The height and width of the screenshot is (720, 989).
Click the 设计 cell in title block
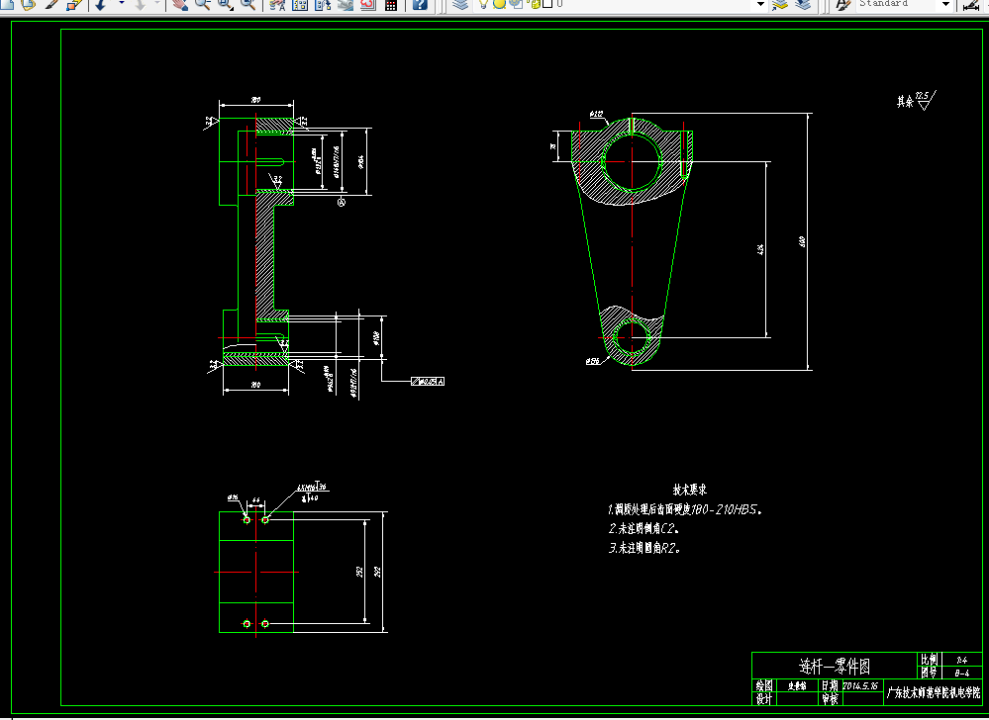[x=764, y=698]
